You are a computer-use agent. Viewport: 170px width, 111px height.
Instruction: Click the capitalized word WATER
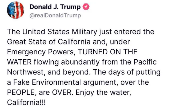click(x=19, y=62)
